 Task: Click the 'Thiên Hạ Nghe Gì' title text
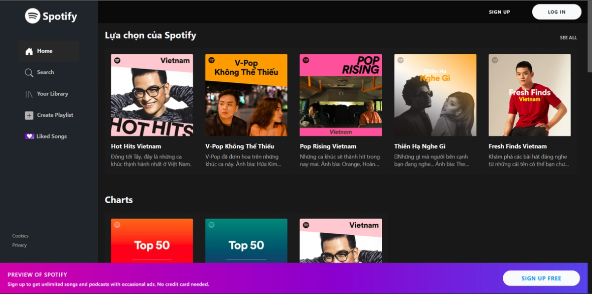coord(420,146)
